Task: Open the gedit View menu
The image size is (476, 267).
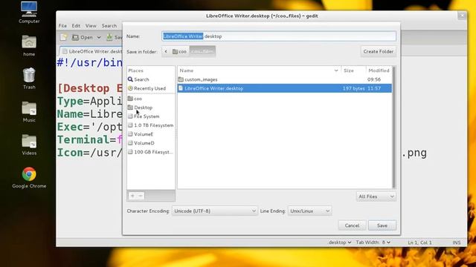Action: 91,26
